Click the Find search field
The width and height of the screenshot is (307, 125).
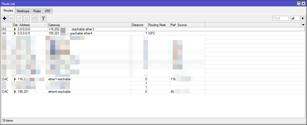[x=281, y=18]
